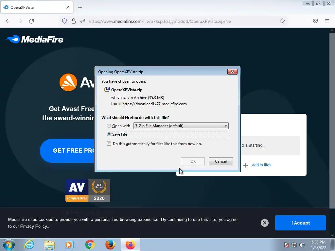335x251 pixels.
Task: Click the cookie notice Privacy Policy text
Action: pyautogui.click(x=34, y=226)
